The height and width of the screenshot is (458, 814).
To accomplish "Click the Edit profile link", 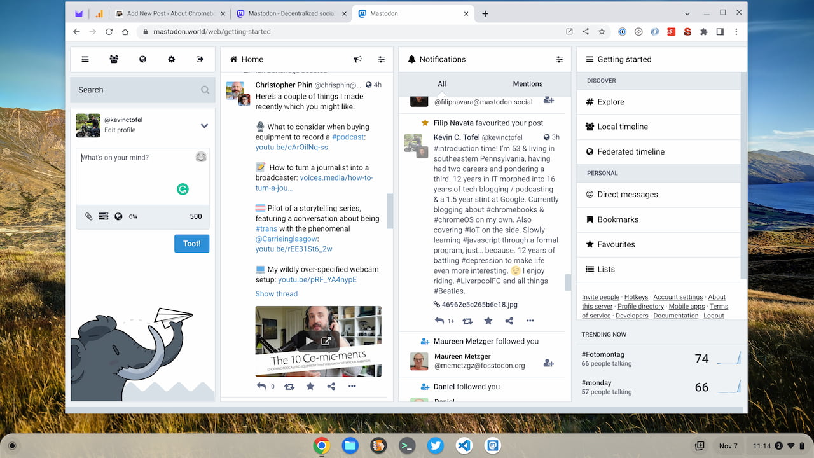I will pyautogui.click(x=120, y=130).
